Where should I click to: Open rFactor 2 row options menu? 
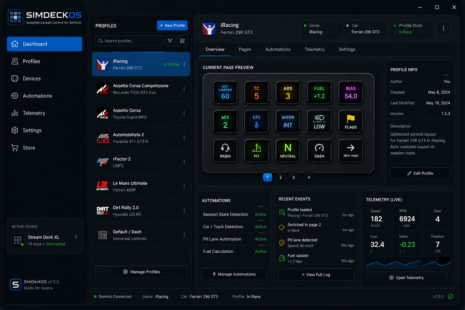(x=184, y=162)
